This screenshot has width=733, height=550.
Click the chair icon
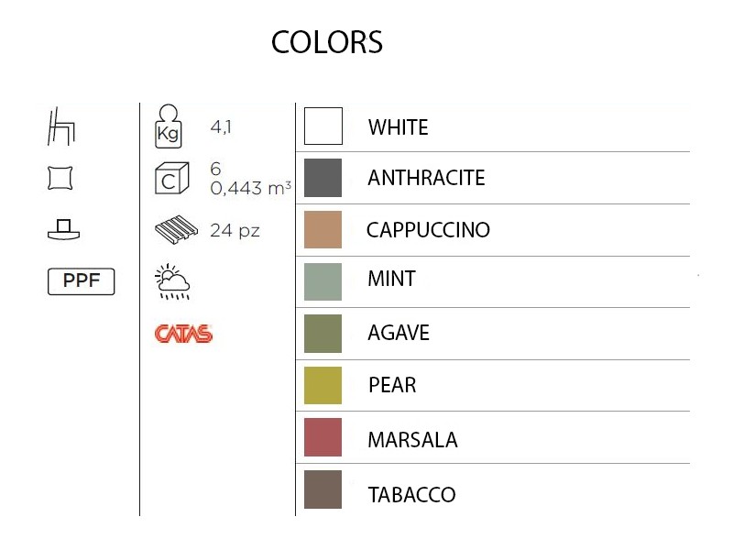(x=61, y=126)
